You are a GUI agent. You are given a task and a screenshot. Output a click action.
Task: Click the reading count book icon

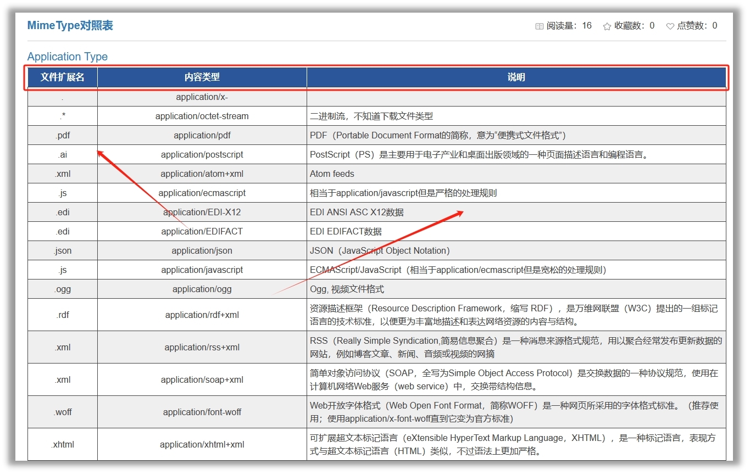tap(540, 26)
